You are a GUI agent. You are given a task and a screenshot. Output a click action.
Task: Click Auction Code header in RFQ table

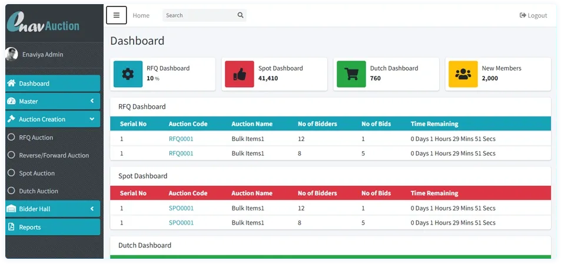coord(188,124)
